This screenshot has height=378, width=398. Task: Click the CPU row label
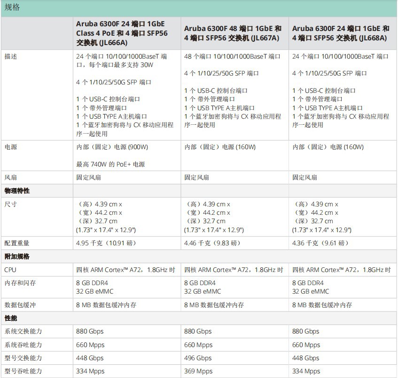(10, 270)
